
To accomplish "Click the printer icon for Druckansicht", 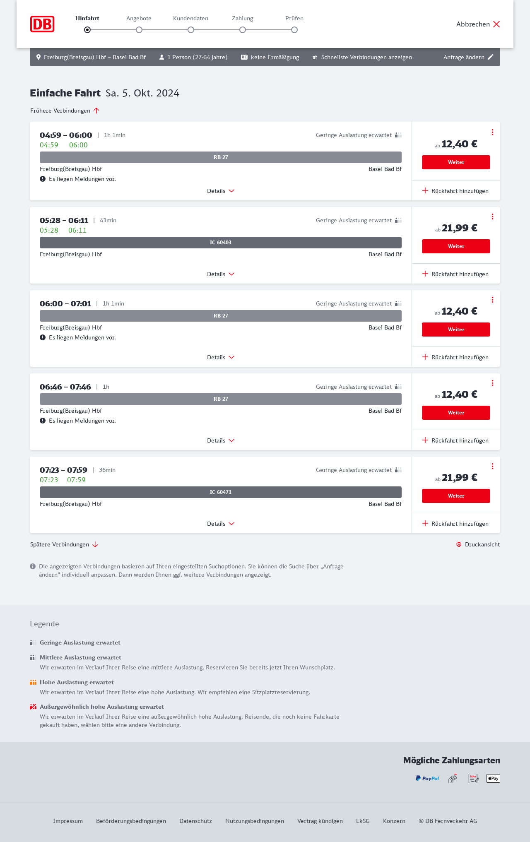I will [459, 544].
